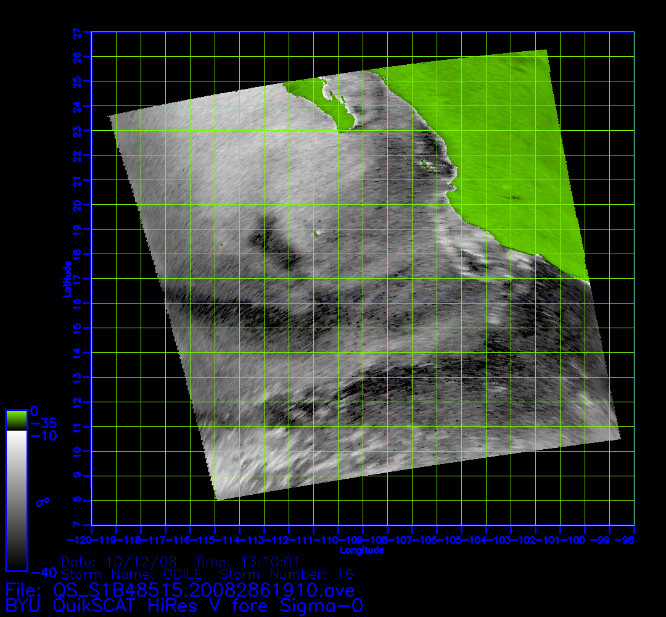Viewport: 666px width, 617px height.
Task: Click the small green island near 19°N, 111°W
Action: [x=317, y=233]
